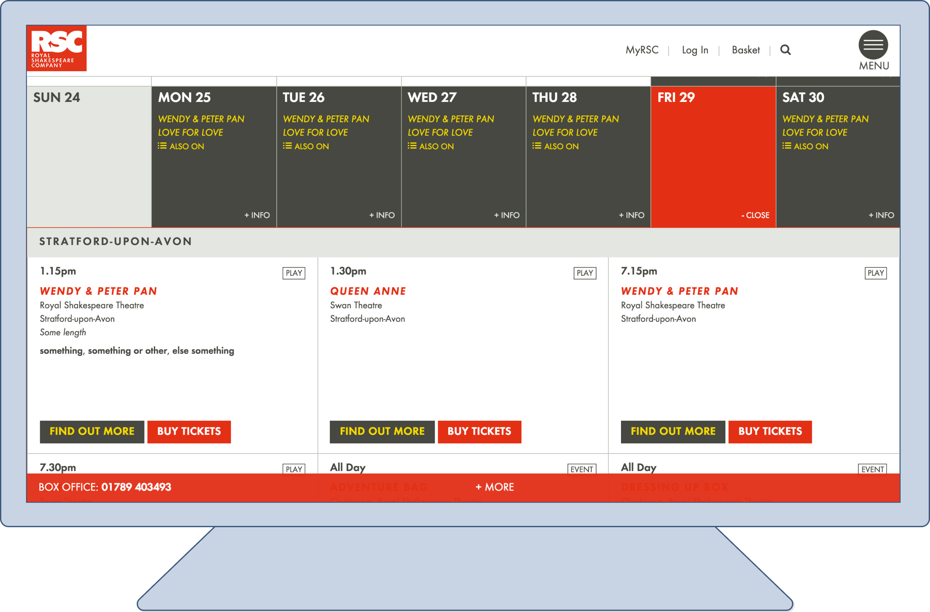Open Love for Love on WED 27
This screenshot has height=612, width=930.
pos(440,133)
